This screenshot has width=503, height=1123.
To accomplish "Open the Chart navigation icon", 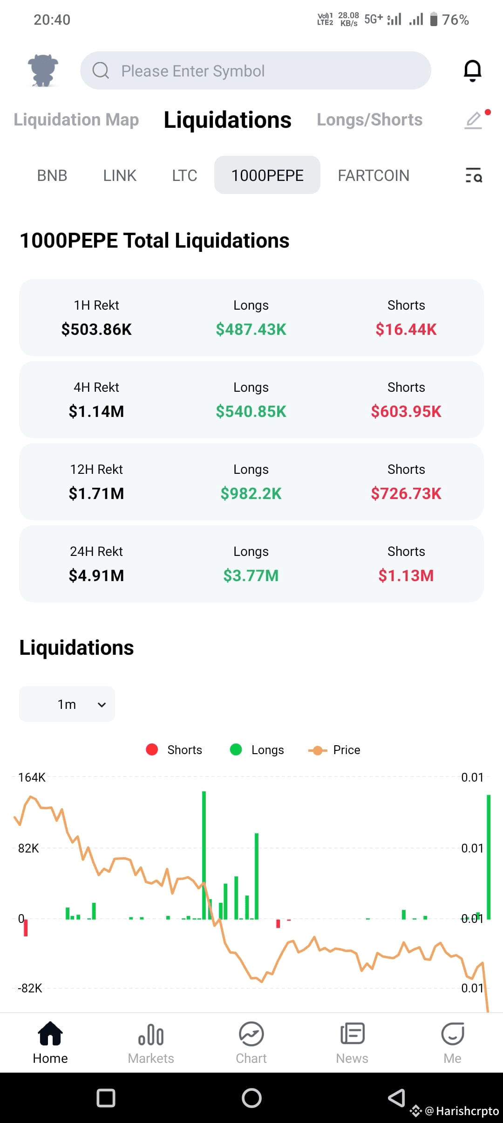I will click(x=251, y=1034).
